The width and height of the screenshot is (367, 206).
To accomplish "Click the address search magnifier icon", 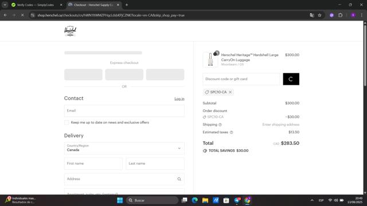I will (x=179, y=179).
